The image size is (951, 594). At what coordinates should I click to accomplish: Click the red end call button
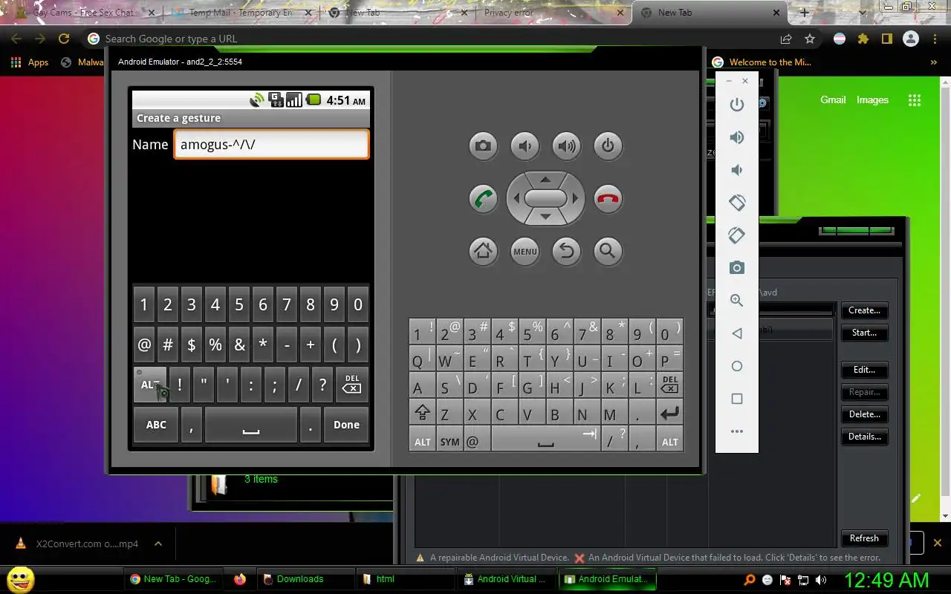pos(608,198)
